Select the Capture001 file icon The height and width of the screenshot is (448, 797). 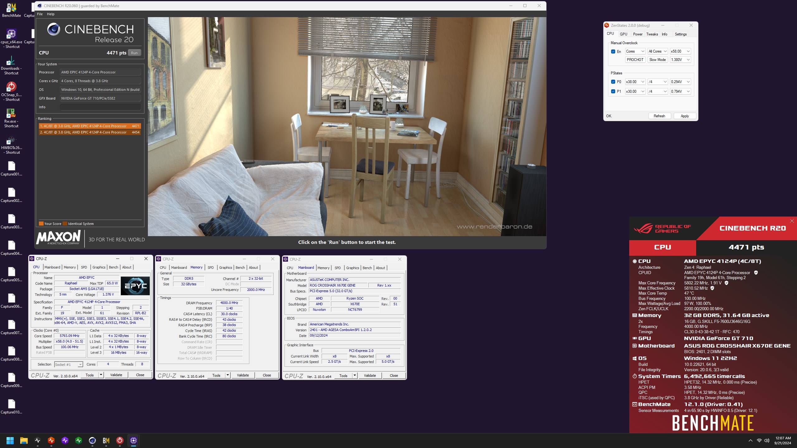[x=11, y=169]
